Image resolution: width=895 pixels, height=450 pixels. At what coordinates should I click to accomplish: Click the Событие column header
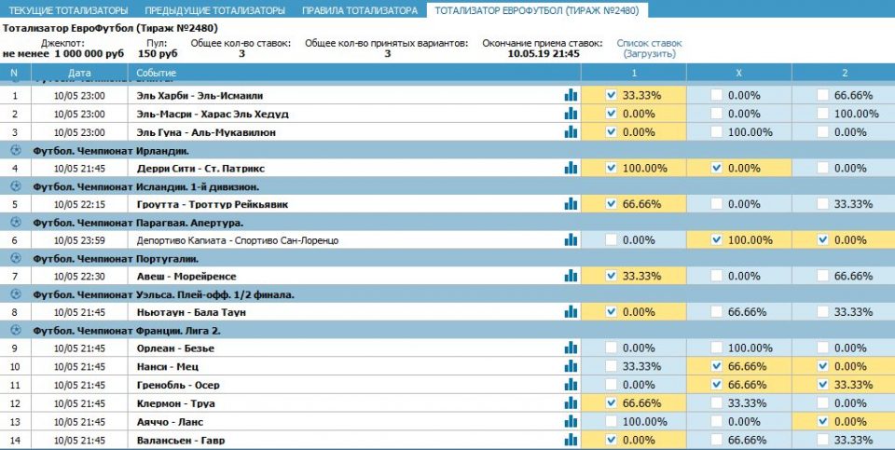(156, 73)
